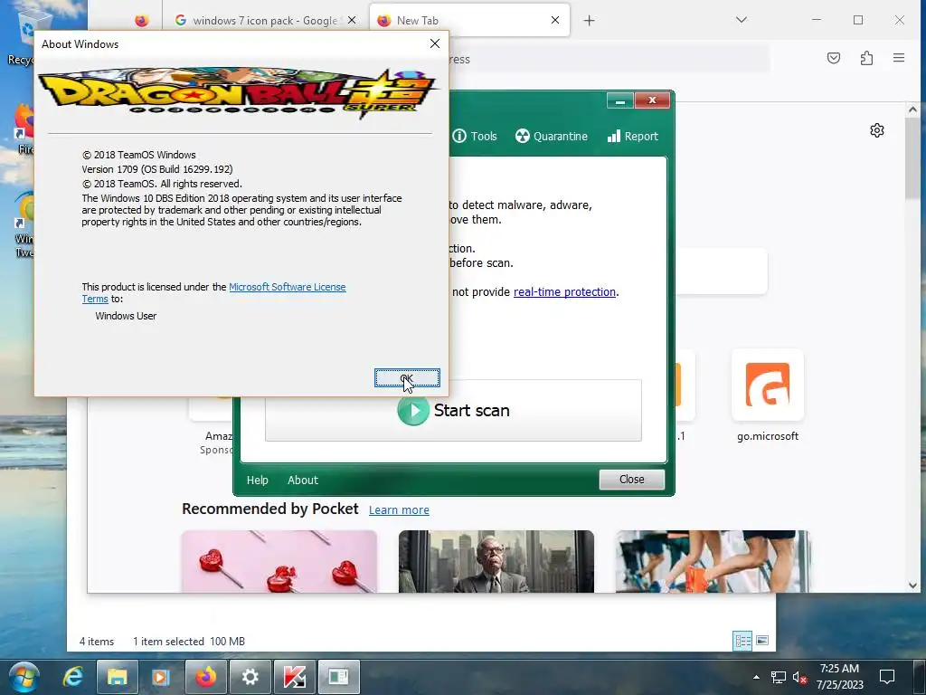This screenshot has width=926, height=695.
Task: Close the New Tab tab
Action: coord(555,20)
